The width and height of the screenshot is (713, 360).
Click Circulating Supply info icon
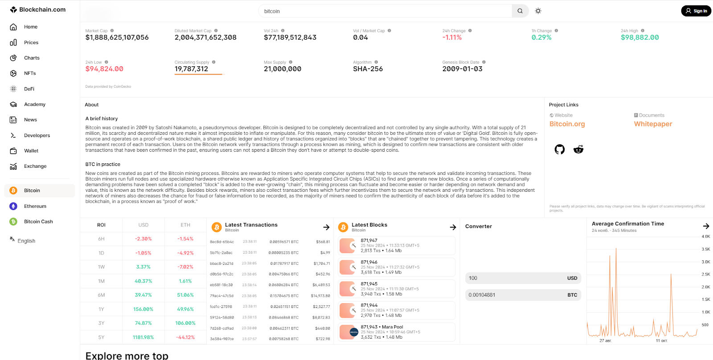(x=213, y=62)
